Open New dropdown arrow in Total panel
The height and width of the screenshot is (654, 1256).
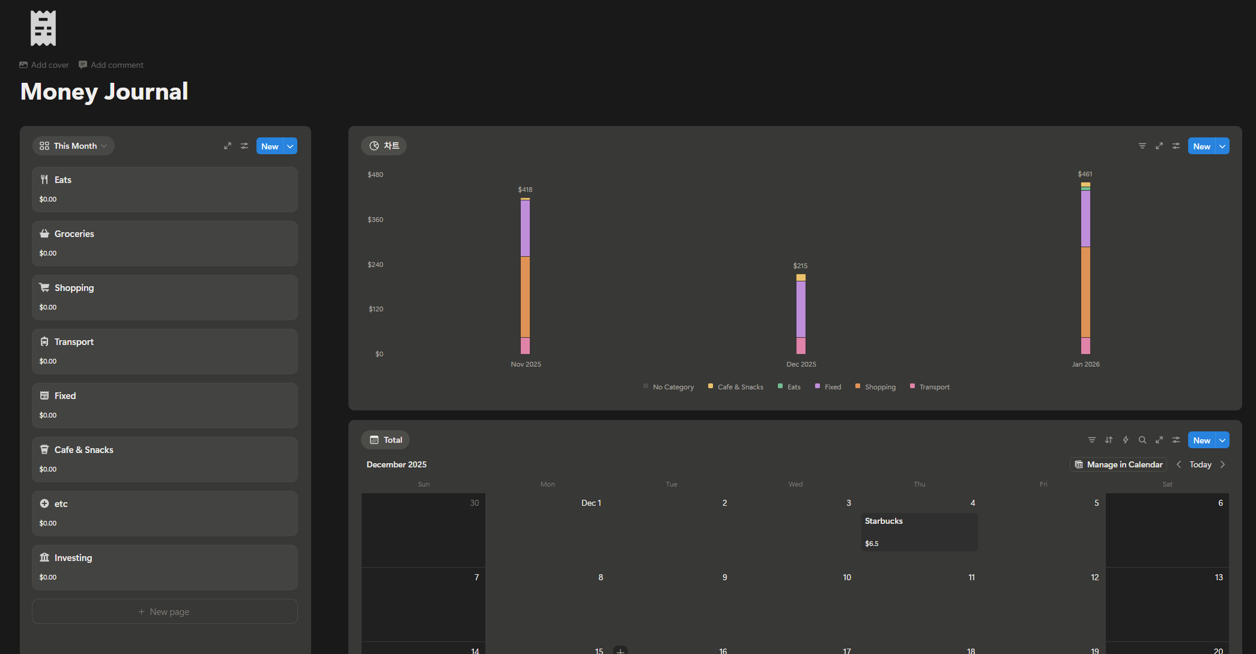click(1222, 440)
